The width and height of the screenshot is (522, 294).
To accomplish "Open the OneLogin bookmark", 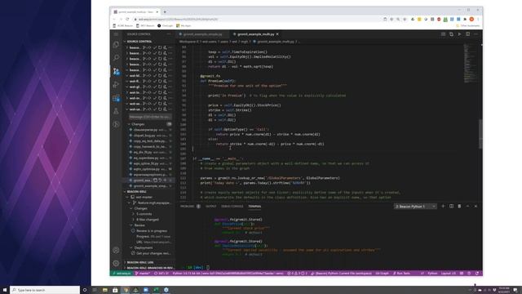I will tap(165, 25).
